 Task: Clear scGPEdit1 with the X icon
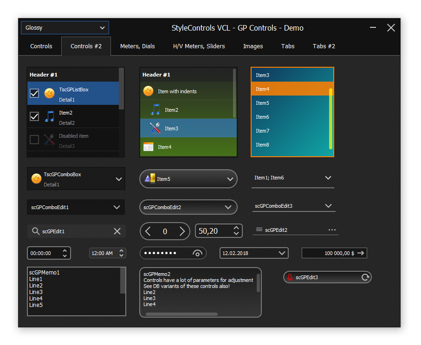(x=117, y=231)
